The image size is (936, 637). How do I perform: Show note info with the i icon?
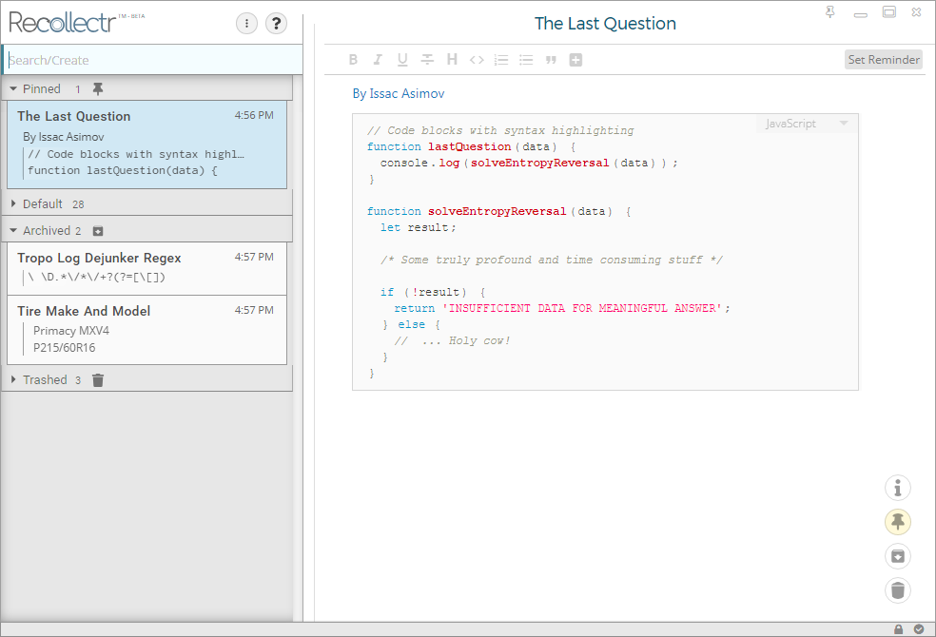(897, 488)
